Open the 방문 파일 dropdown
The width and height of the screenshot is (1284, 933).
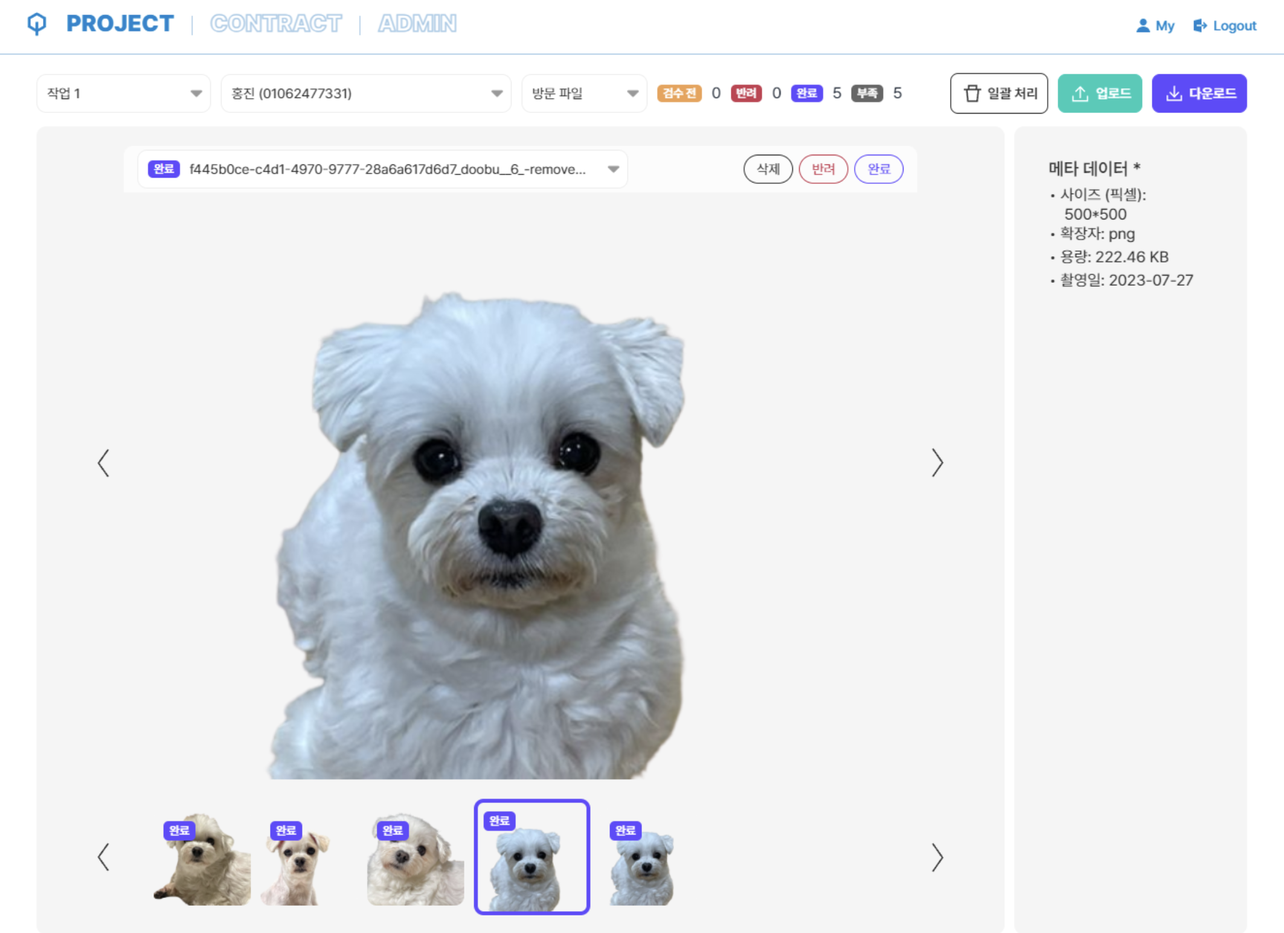583,94
